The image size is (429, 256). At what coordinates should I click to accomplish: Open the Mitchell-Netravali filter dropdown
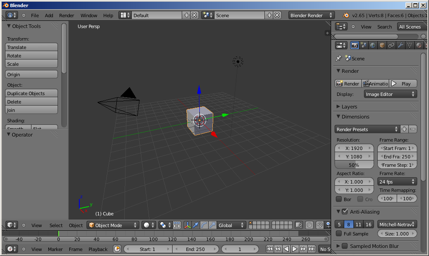397,225
